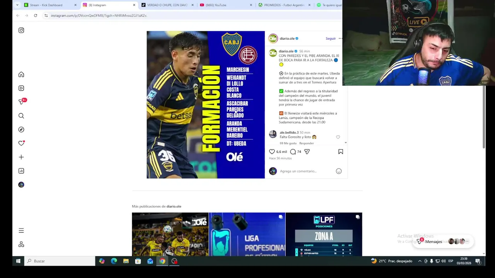Open Notifications heart icon in sidebar
495x278 pixels.
[x=21, y=143]
